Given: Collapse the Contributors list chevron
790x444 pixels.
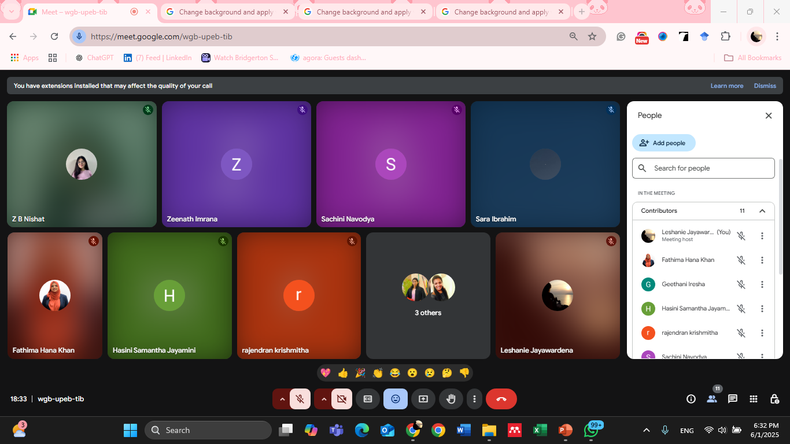Looking at the screenshot, I should pos(762,211).
